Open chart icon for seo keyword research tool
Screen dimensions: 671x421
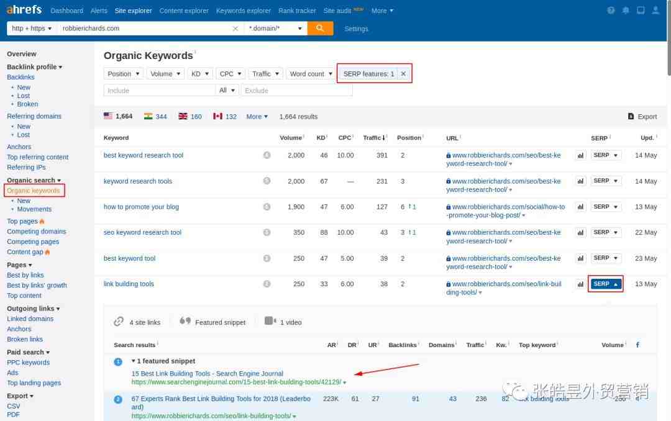(580, 232)
